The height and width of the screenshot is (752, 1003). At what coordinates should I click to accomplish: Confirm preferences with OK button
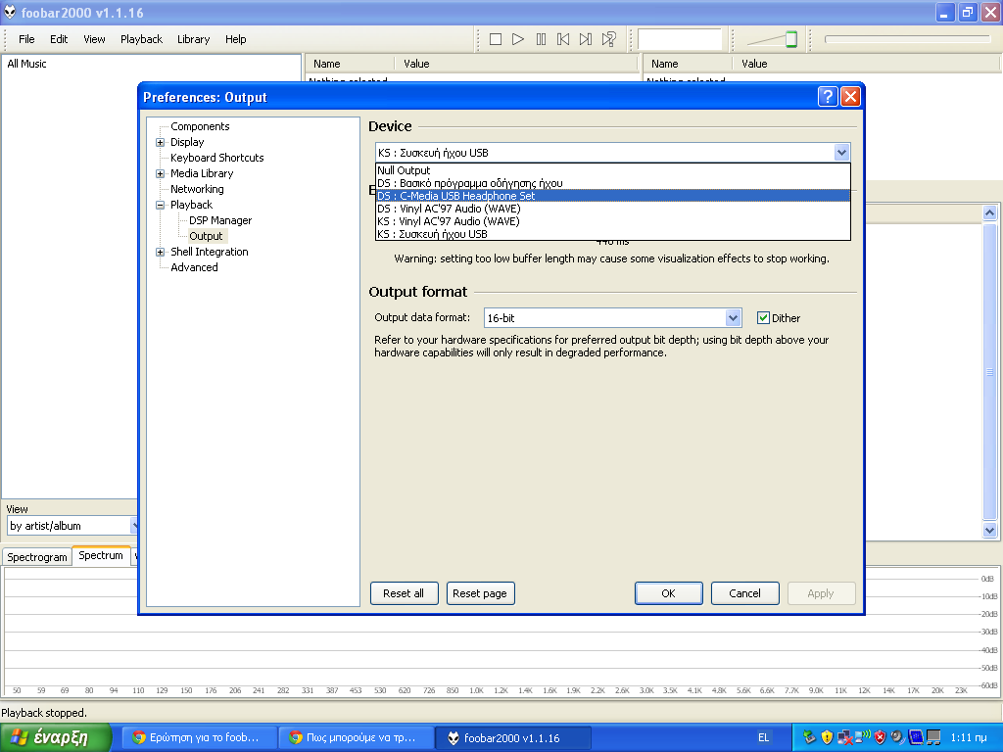coord(668,593)
